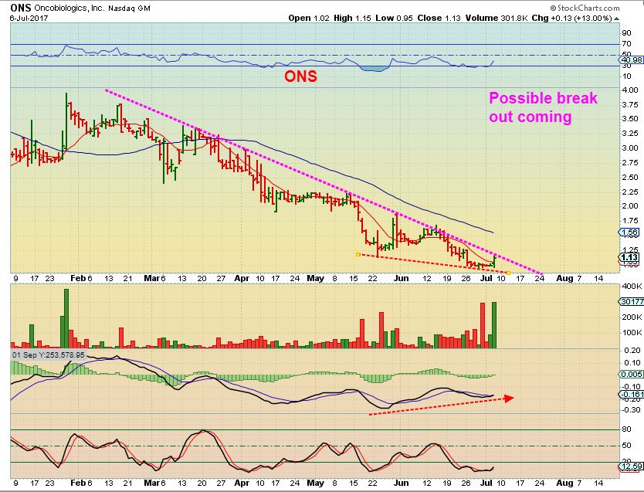Select the company name Oncobiologics, Inc.
The image size is (644, 492).
pos(69,8)
